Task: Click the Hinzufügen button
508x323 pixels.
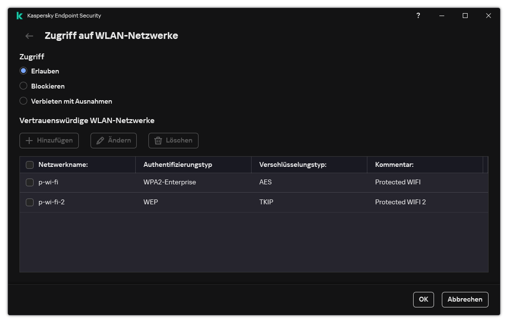Action: (x=49, y=141)
